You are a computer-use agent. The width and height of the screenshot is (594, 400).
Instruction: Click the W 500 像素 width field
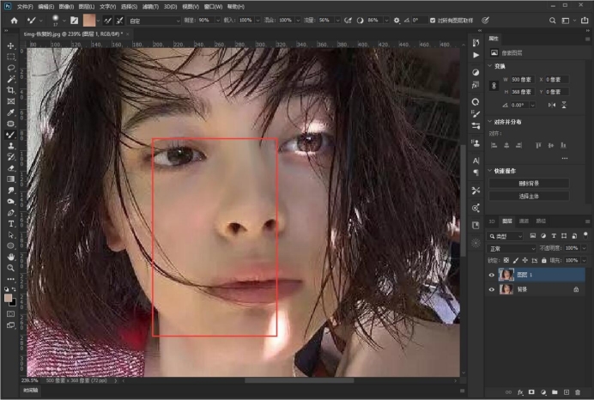tap(522, 80)
